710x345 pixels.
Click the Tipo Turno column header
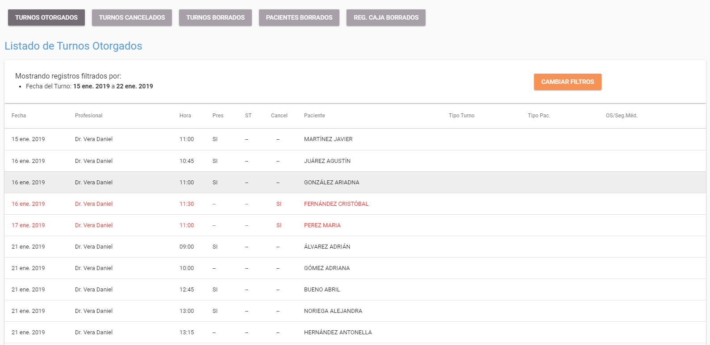[x=461, y=116]
